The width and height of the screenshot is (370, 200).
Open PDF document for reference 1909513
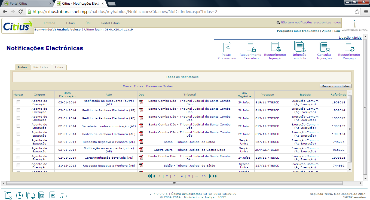(141, 118)
